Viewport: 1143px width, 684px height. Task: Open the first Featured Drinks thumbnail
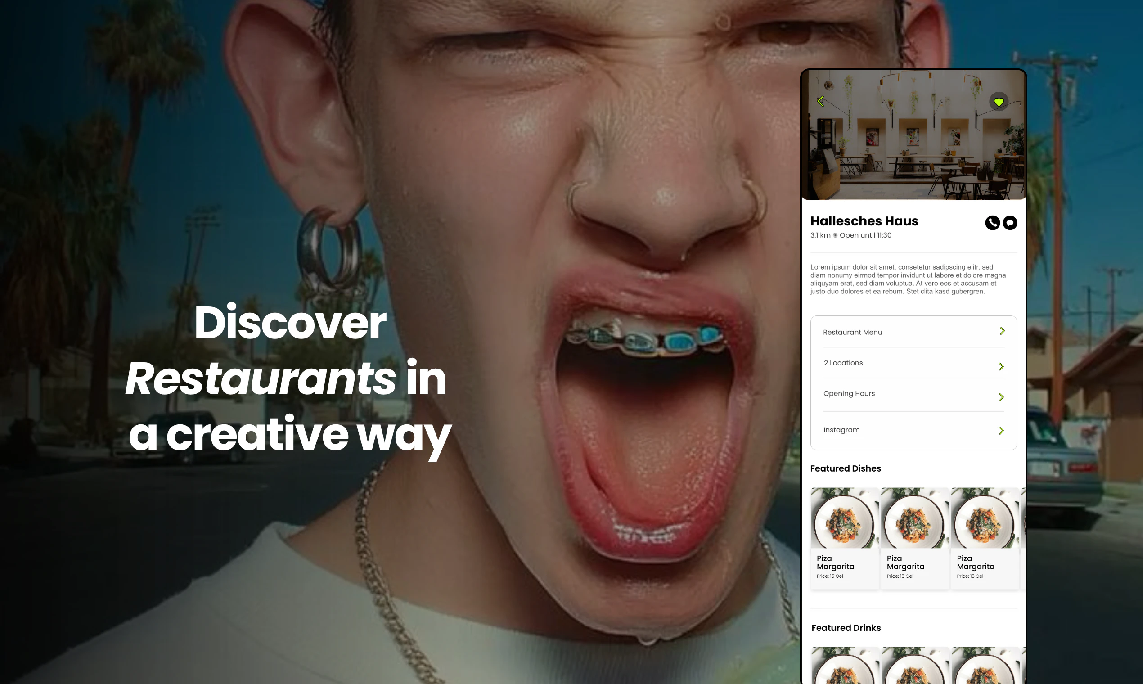click(844, 666)
